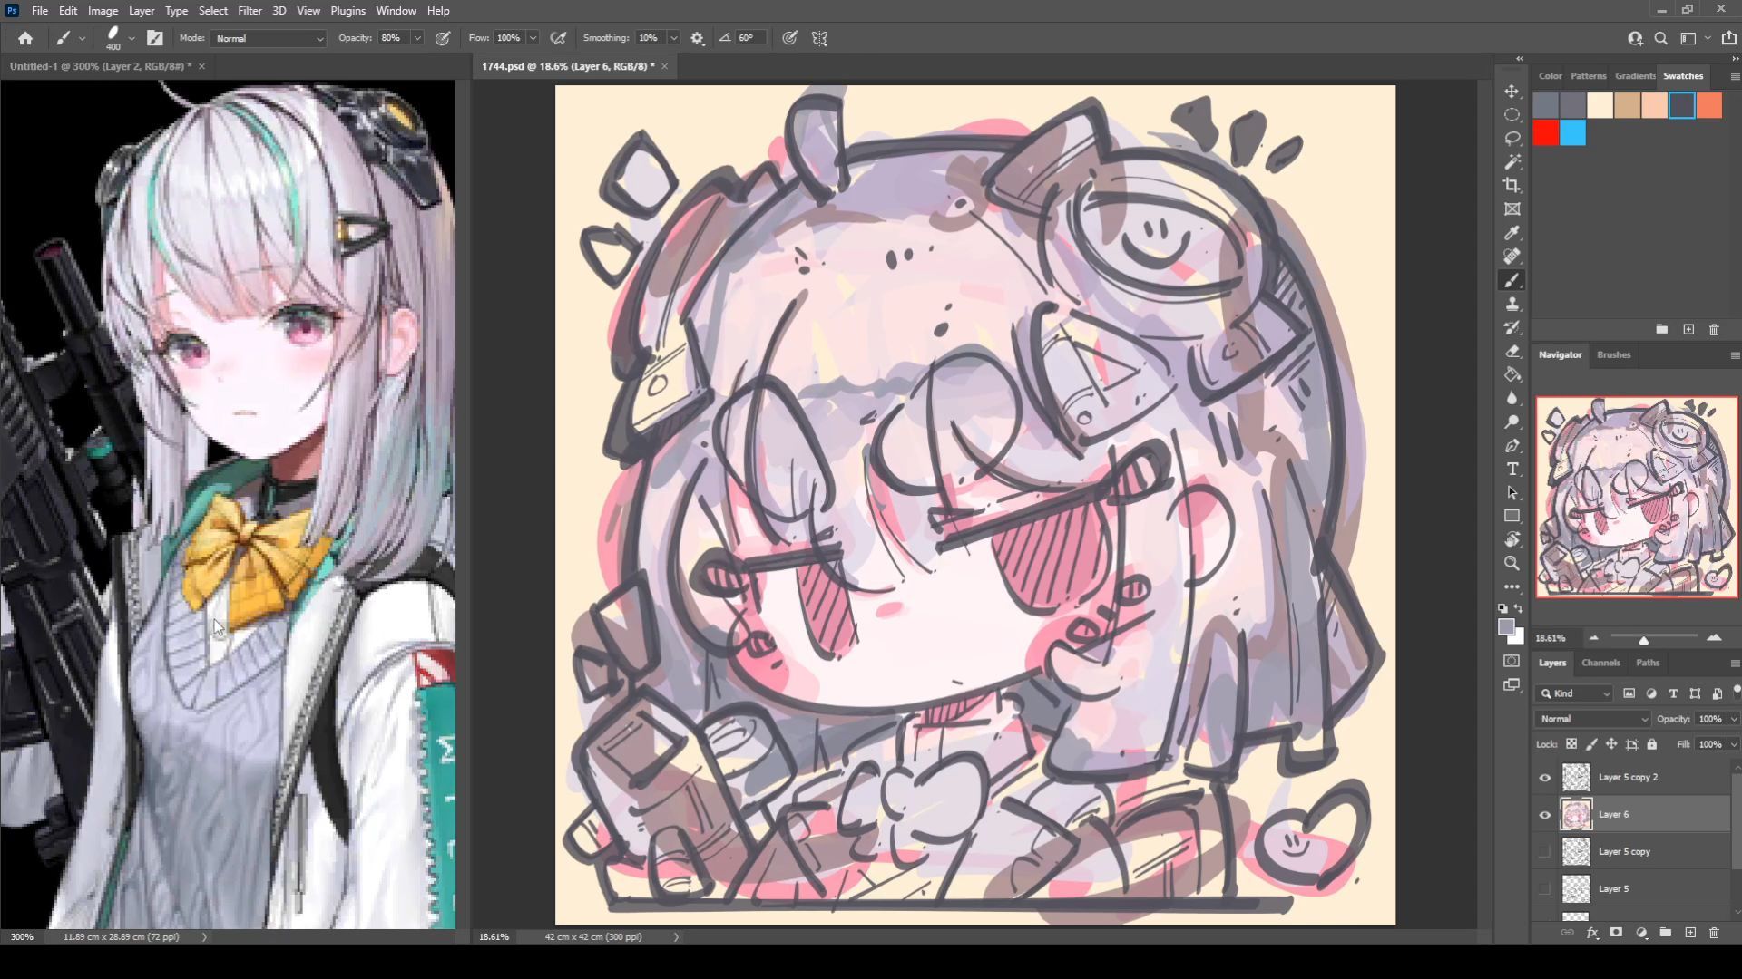
Task: Open the Layer menu
Action: click(141, 11)
